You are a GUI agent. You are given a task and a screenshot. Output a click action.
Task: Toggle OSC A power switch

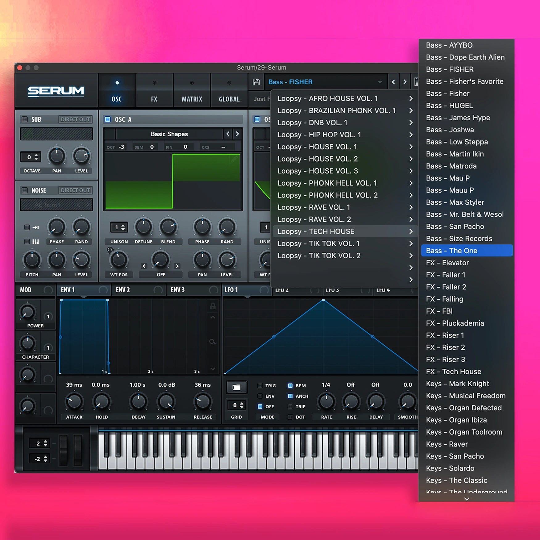pos(108,119)
